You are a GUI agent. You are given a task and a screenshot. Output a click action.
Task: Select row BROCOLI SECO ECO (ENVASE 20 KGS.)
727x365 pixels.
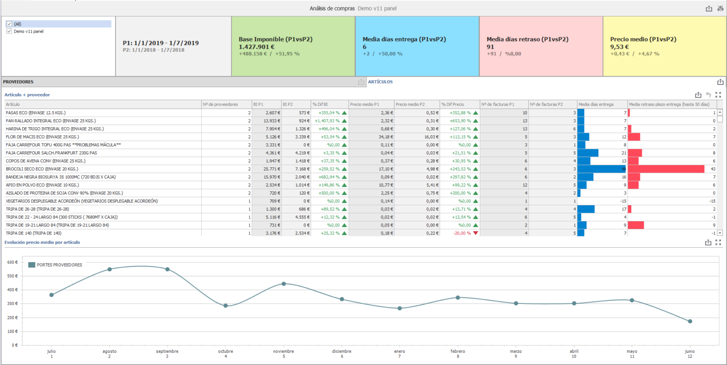[x=361, y=169]
